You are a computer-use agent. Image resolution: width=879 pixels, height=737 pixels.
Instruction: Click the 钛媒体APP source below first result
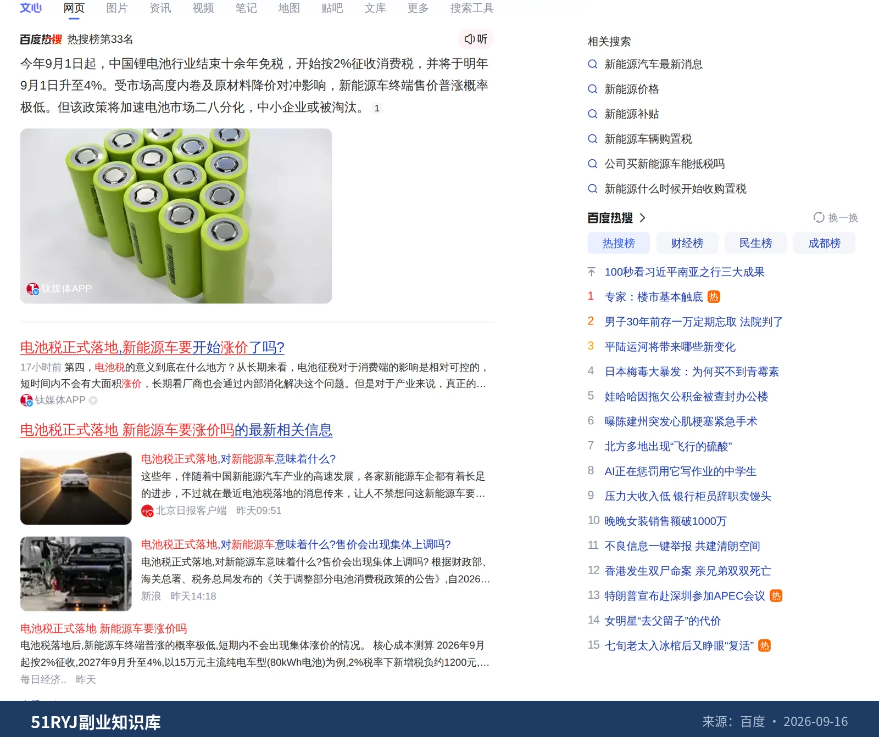pyautogui.click(x=60, y=400)
